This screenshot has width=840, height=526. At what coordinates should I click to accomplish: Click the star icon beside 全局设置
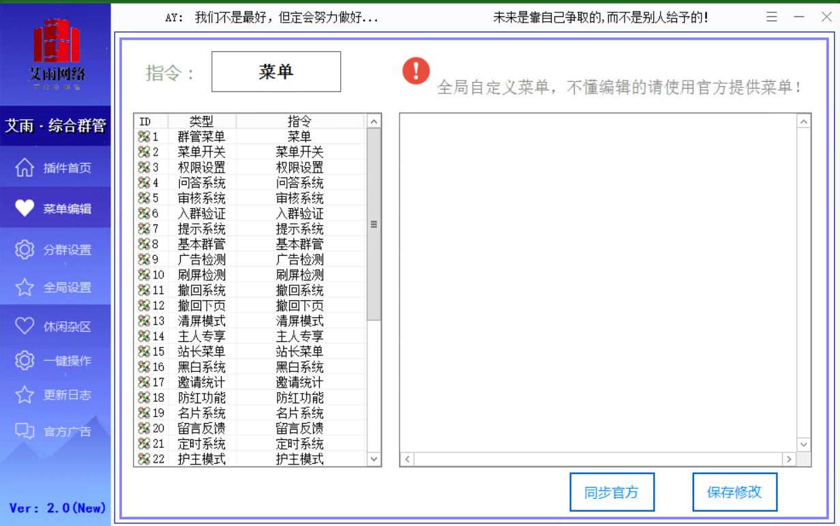[25, 287]
